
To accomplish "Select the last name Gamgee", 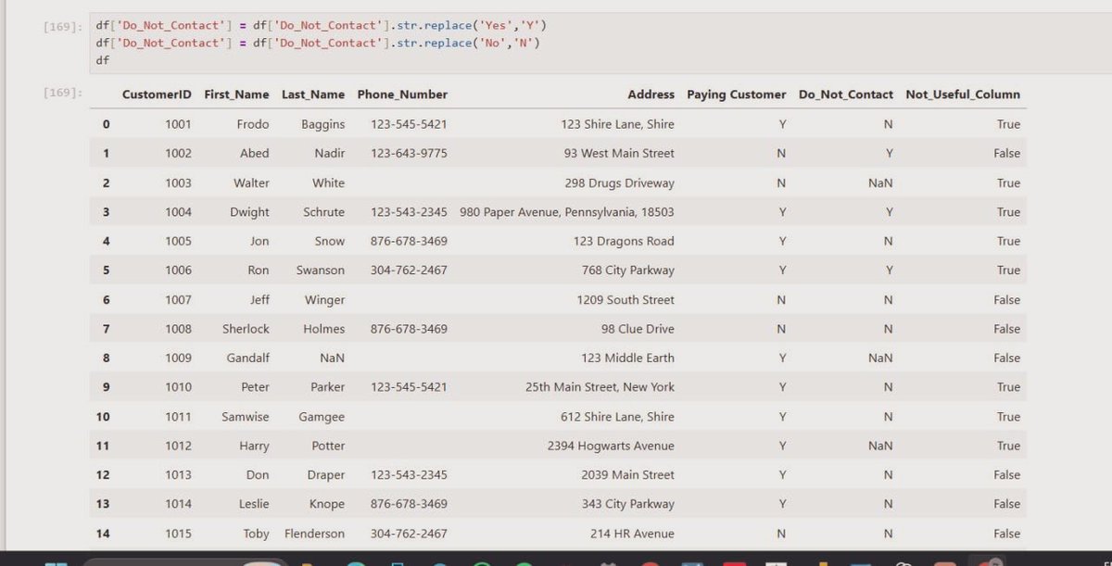I will coord(322,417).
